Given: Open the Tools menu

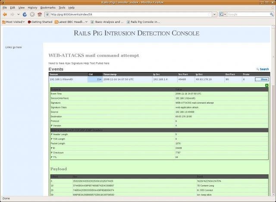Looking at the screenshot, I should 62,8.
